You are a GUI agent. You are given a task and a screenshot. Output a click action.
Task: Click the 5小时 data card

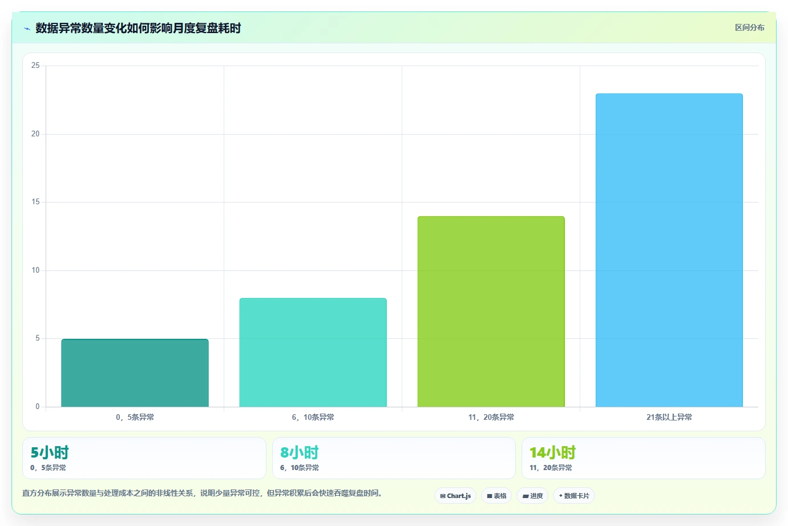pos(144,458)
